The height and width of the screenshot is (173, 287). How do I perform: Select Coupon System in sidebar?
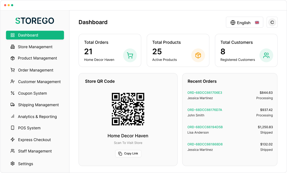(x=35, y=93)
